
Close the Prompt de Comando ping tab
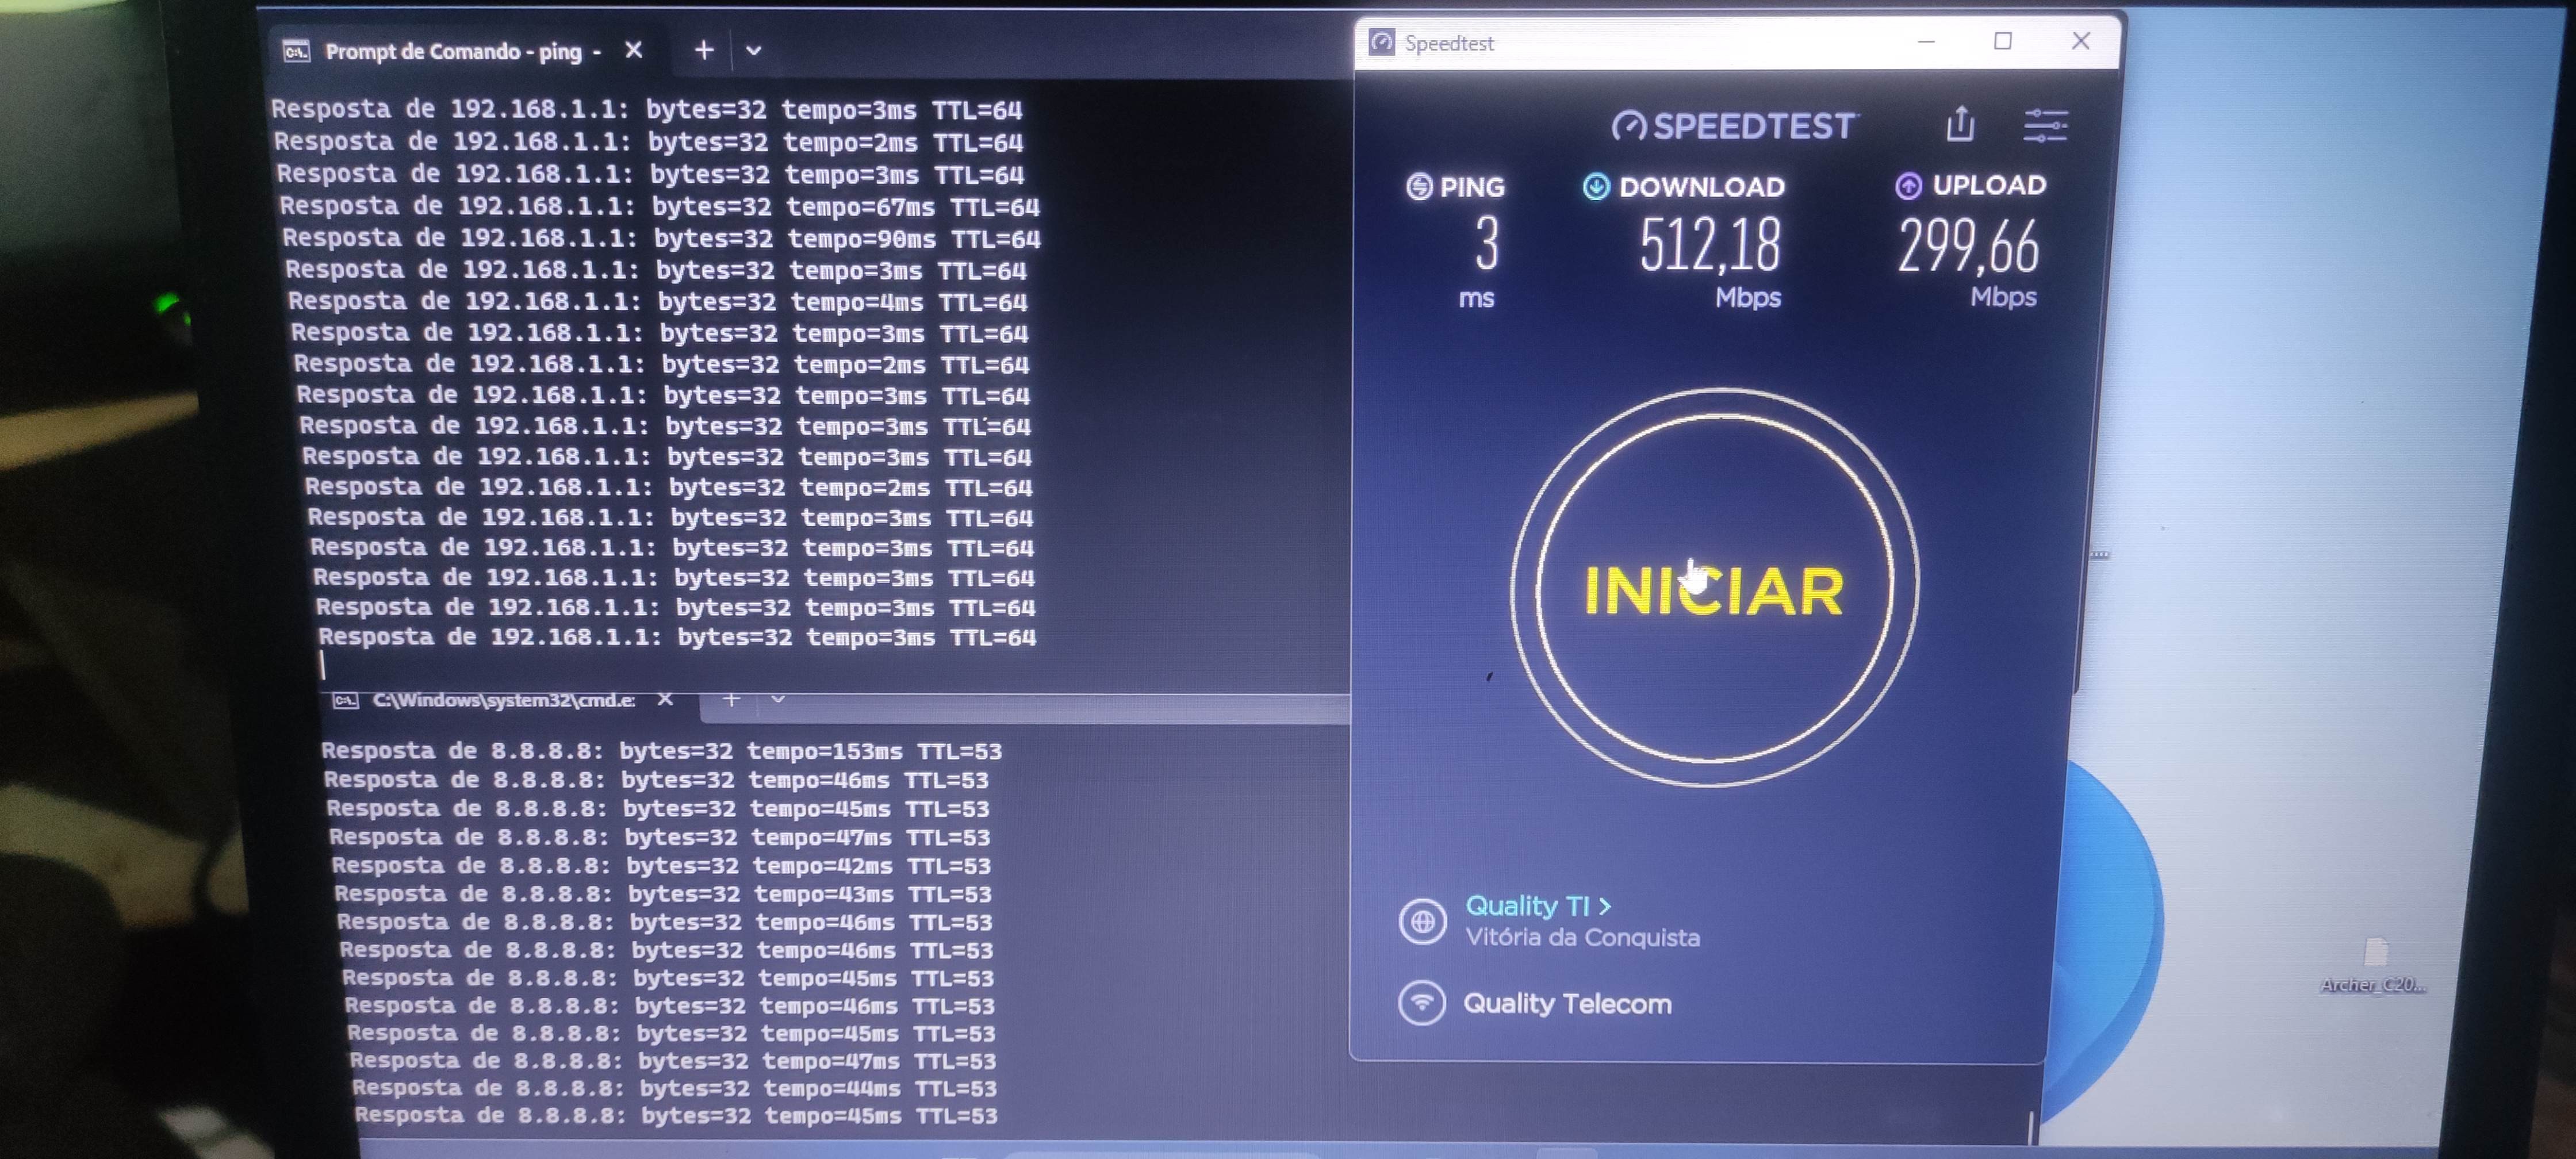634,50
